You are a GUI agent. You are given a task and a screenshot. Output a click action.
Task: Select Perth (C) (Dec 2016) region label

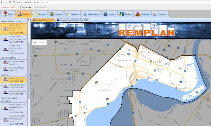pyautogui.click(x=17, y=80)
